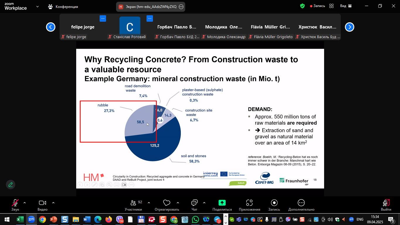Expand the arrow beside Отреагировать
The image size is (400, 225).
[178, 203]
